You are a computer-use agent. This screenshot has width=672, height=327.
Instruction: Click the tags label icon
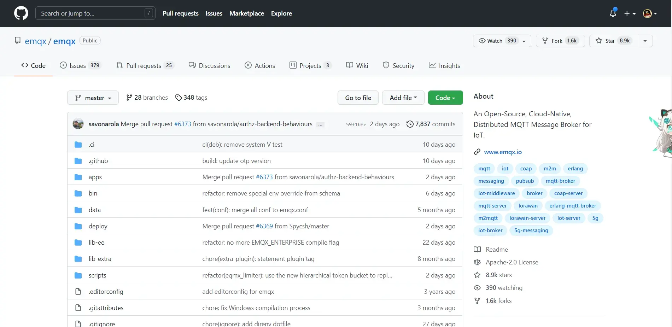[x=179, y=98]
